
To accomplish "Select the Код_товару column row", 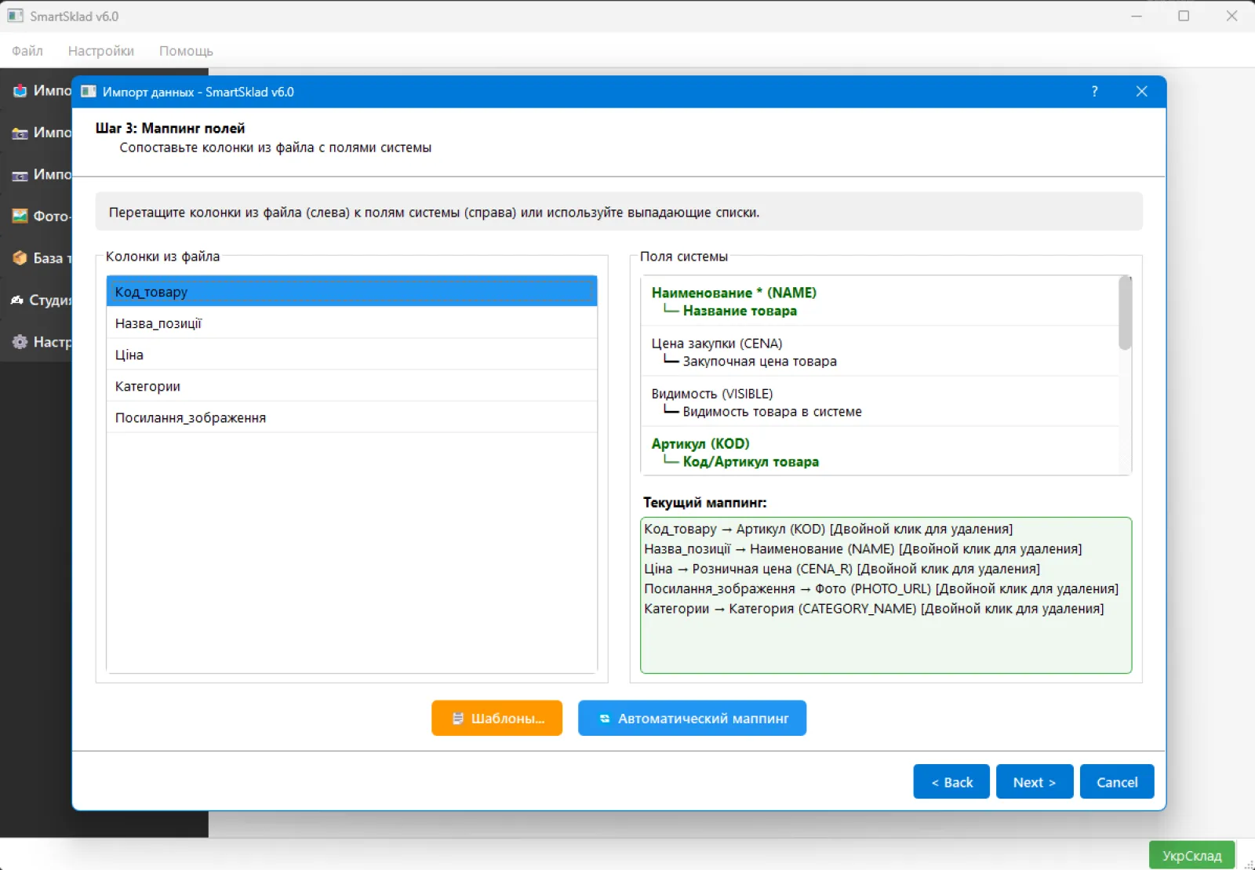I will tap(351, 291).
